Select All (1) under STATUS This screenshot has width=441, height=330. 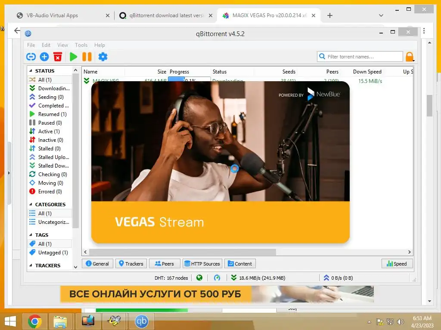pyautogui.click(x=50, y=79)
